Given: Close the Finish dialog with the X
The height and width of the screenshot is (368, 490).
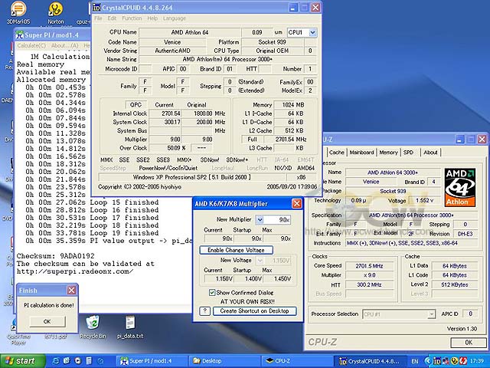Looking at the screenshot, I should (71, 291).
